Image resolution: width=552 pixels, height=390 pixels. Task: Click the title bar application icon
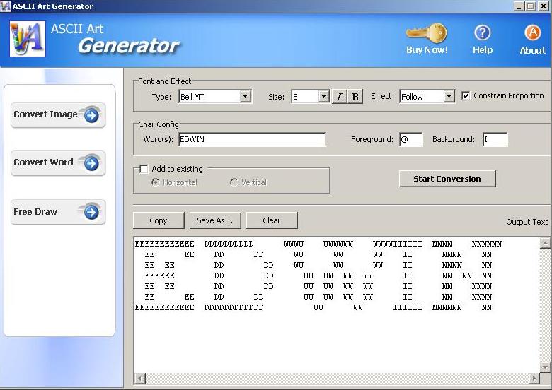[6, 6]
